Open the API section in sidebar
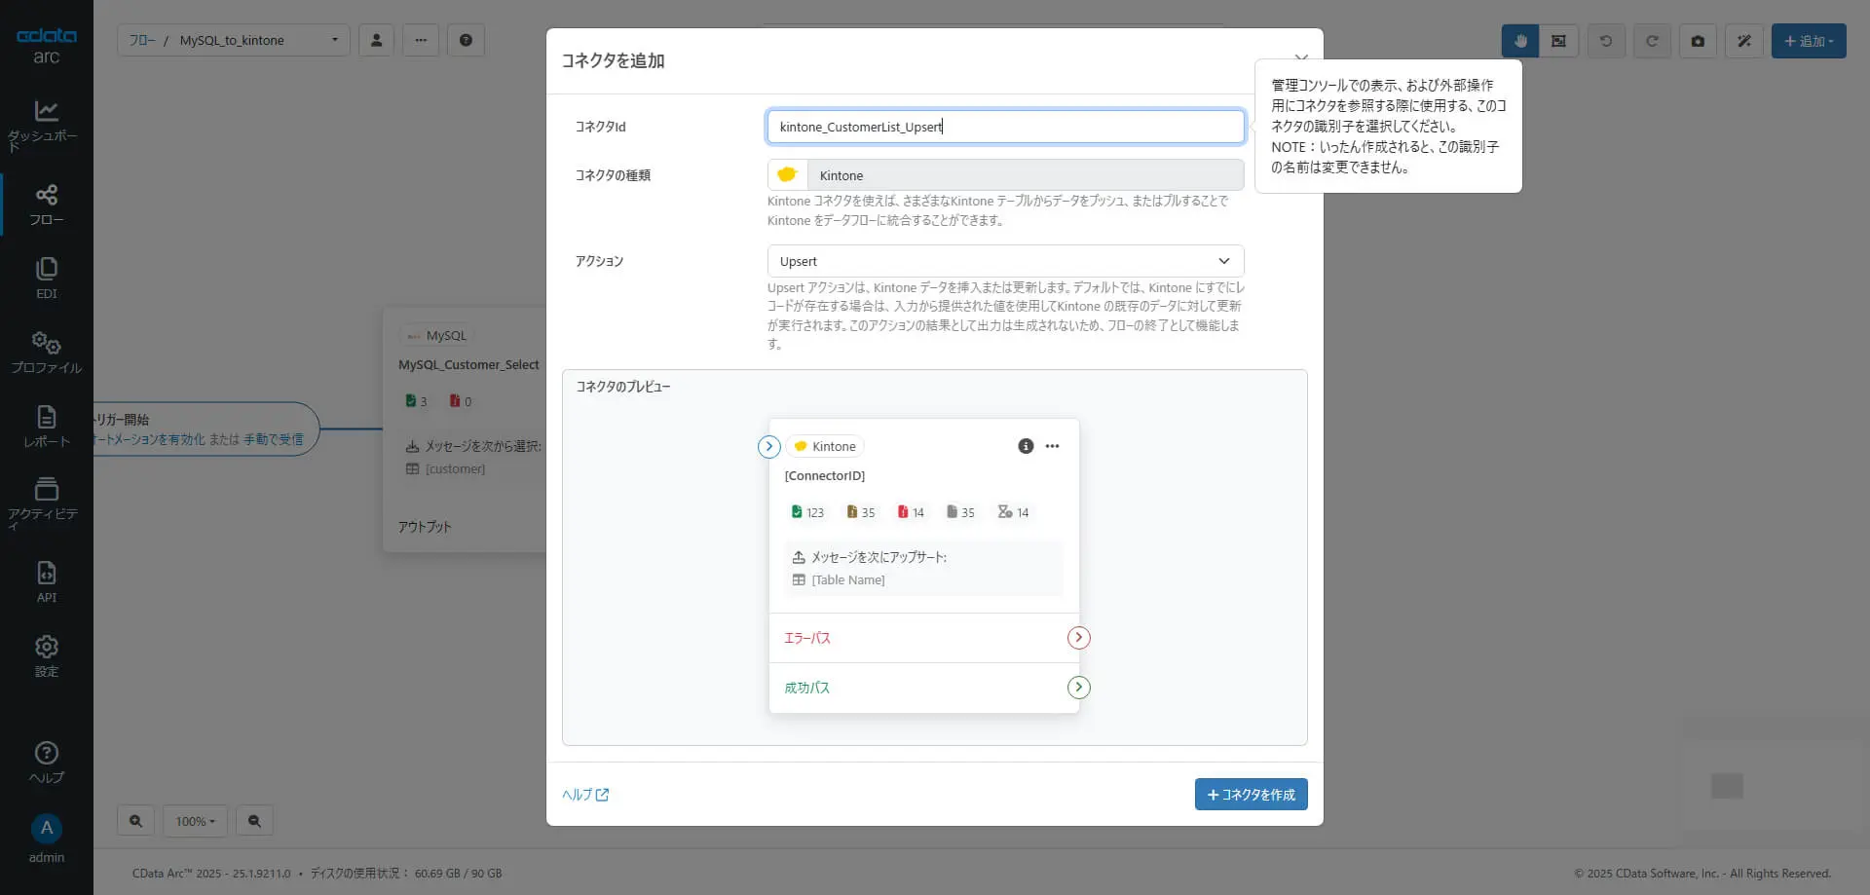Viewport: 1870px width, 895px height. point(46,582)
